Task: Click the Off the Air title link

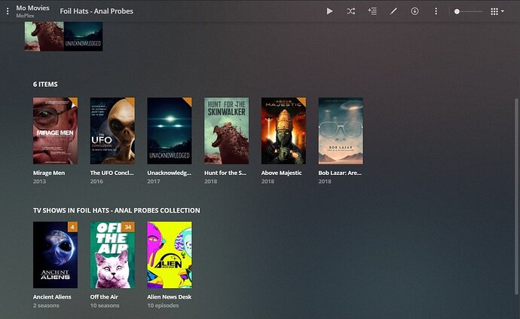Action: (x=104, y=297)
